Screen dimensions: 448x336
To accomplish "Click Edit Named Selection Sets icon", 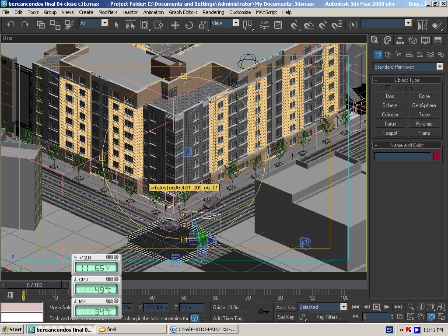I will click(353, 25).
